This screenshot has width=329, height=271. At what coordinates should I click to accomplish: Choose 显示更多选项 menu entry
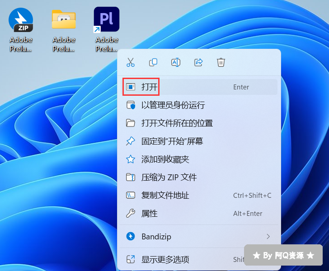point(199,259)
